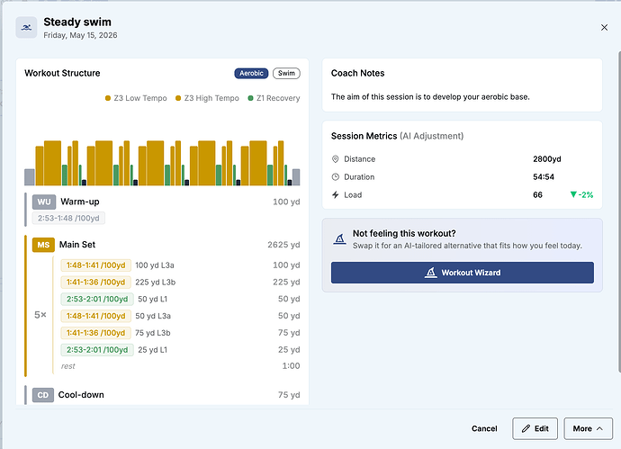
Task: Toggle the Z1 Recovery legend item
Action: pyautogui.click(x=274, y=98)
